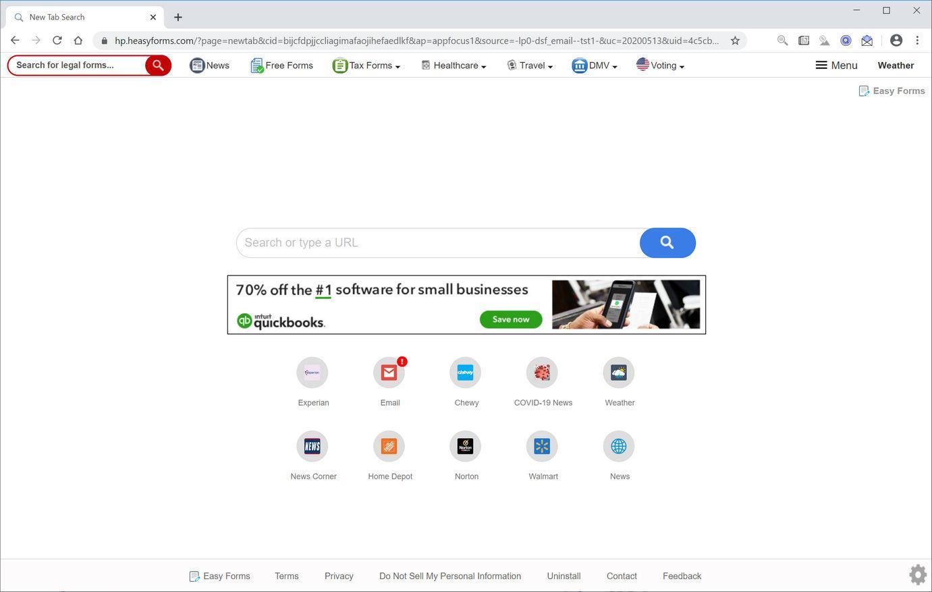Click the Easy Forms logo at top right
The width and height of the screenshot is (932, 592).
[x=892, y=91]
